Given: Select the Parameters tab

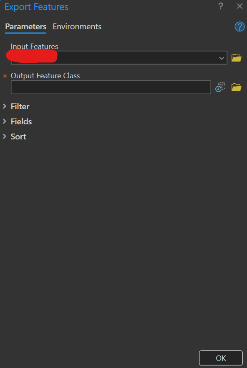Looking at the screenshot, I should click(x=25, y=26).
